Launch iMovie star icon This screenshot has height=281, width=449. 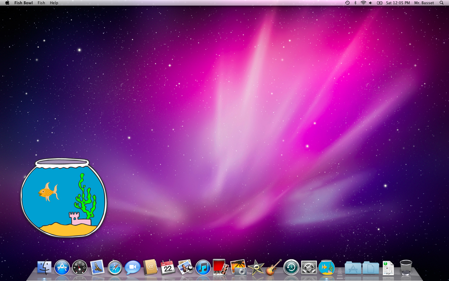click(x=256, y=268)
